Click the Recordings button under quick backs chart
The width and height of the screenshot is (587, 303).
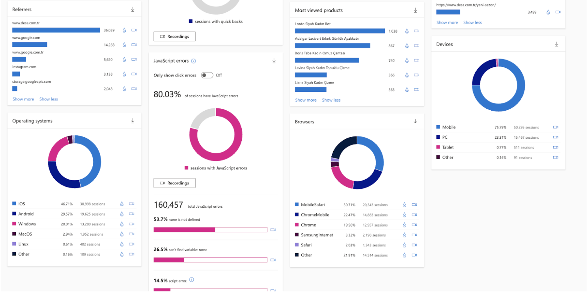(174, 36)
